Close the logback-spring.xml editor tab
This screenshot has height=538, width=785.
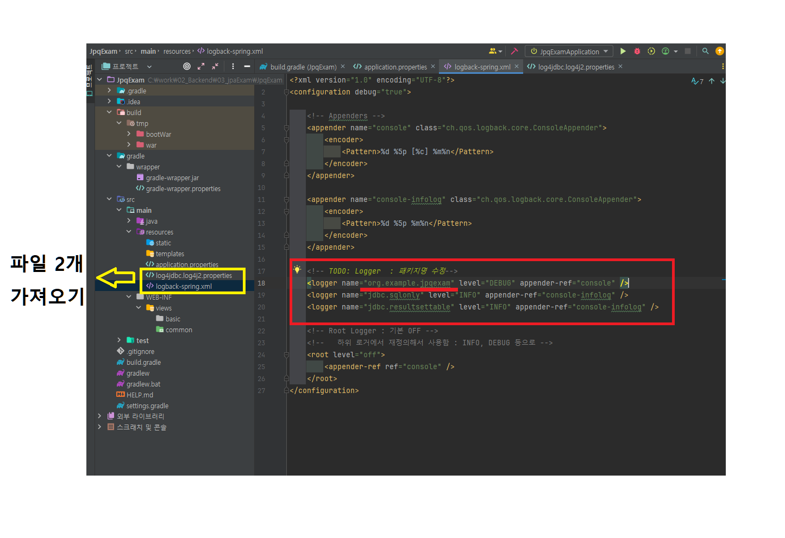point(517,66)
